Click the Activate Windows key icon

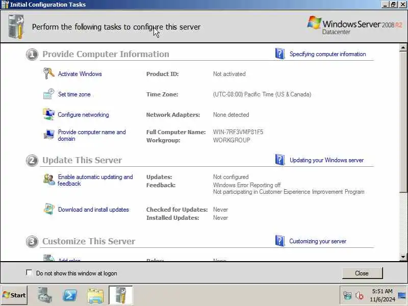pos(48,73)
